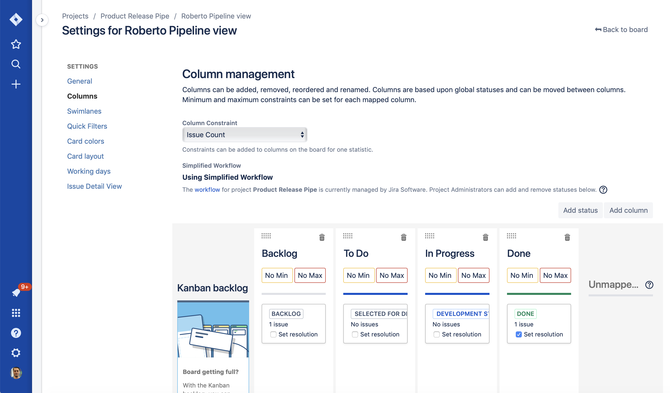Uncheck Set resolution for DONE status

pos(519,334)
